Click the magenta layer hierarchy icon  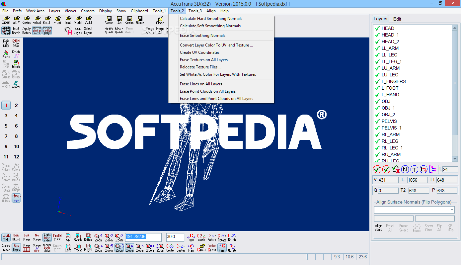coord(432,169)
